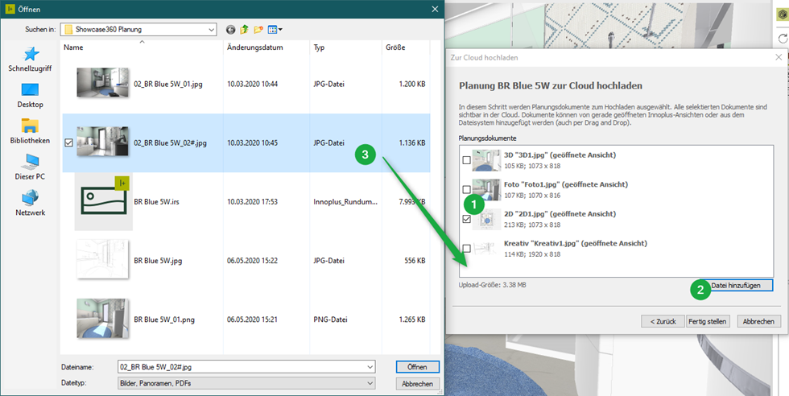Screen dimensions: 789x396
Task: Click the "Innoplus_Rundum..." type cell
Action: (x=345, y=202)
